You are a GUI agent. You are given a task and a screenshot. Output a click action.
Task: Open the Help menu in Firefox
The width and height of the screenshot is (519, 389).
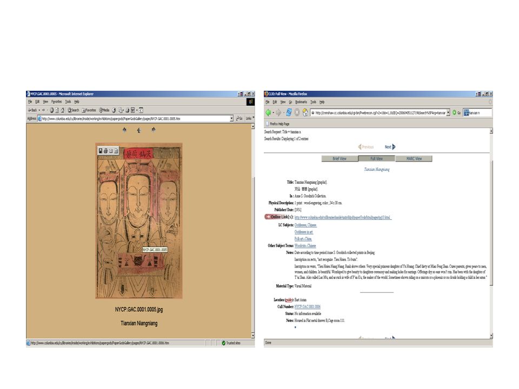[x=322, y=102]
